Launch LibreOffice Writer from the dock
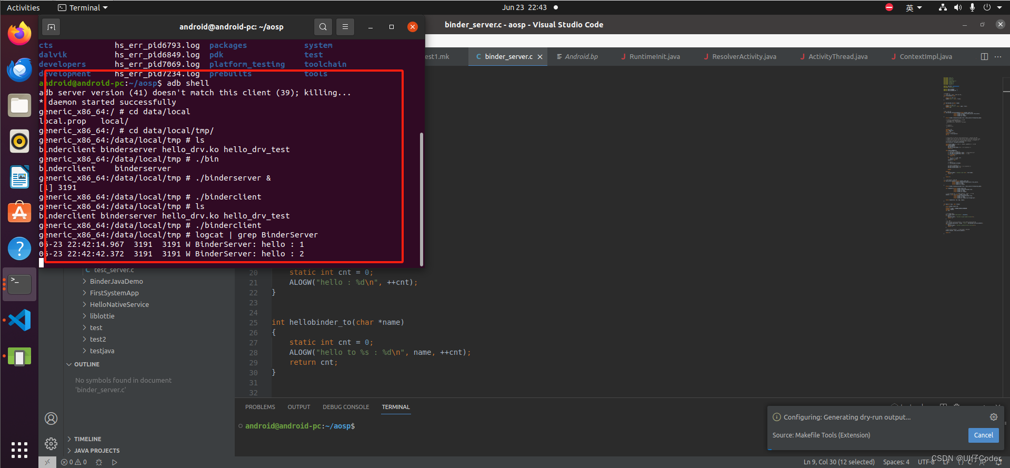 coord(19,177)
